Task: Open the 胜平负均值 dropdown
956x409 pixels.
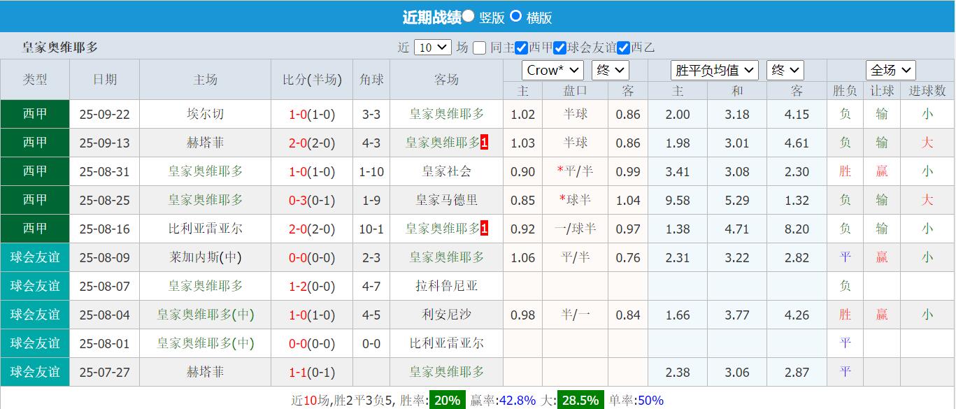Action: click(x=714, y=70)
